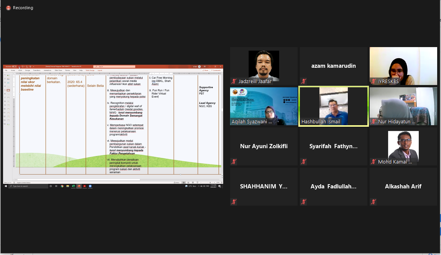Click the Excel icon in the taskbar
This screenshot has width=441, height=255.
pos(73,186)
